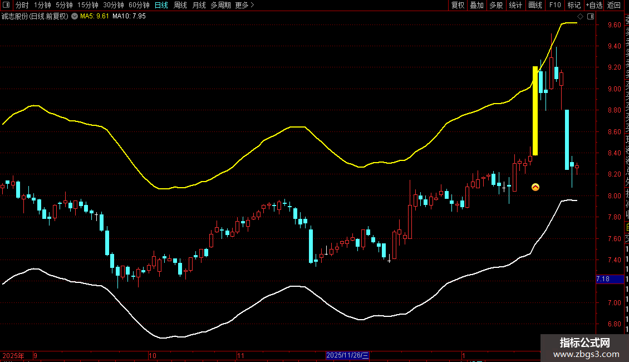
Task: Select the 30分钟 period tab
Action: click(x=114, y=5)
